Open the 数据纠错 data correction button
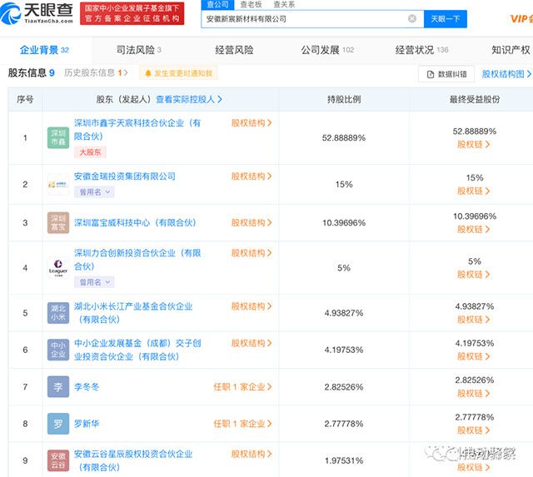The height and width of the screenshot is (477, 533). 446,74
